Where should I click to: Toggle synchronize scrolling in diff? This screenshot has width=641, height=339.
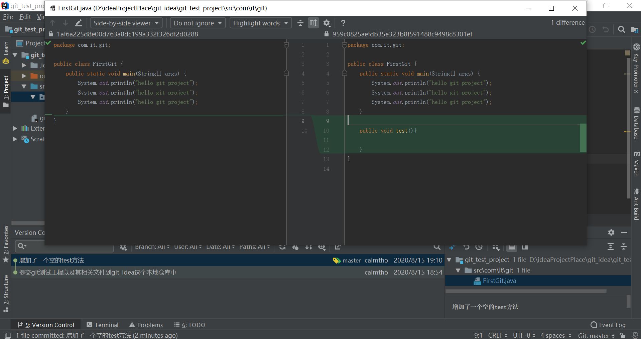click(313, 23)
